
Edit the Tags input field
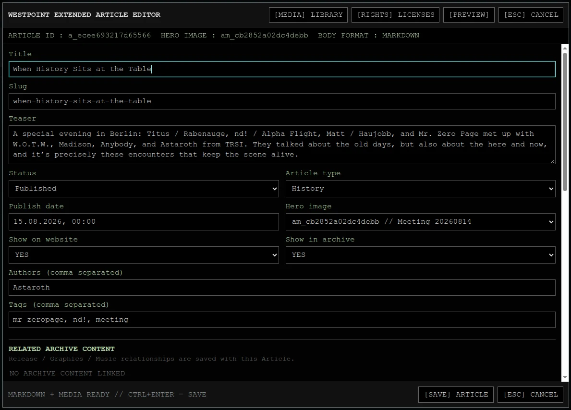click(x=282, y=320)
